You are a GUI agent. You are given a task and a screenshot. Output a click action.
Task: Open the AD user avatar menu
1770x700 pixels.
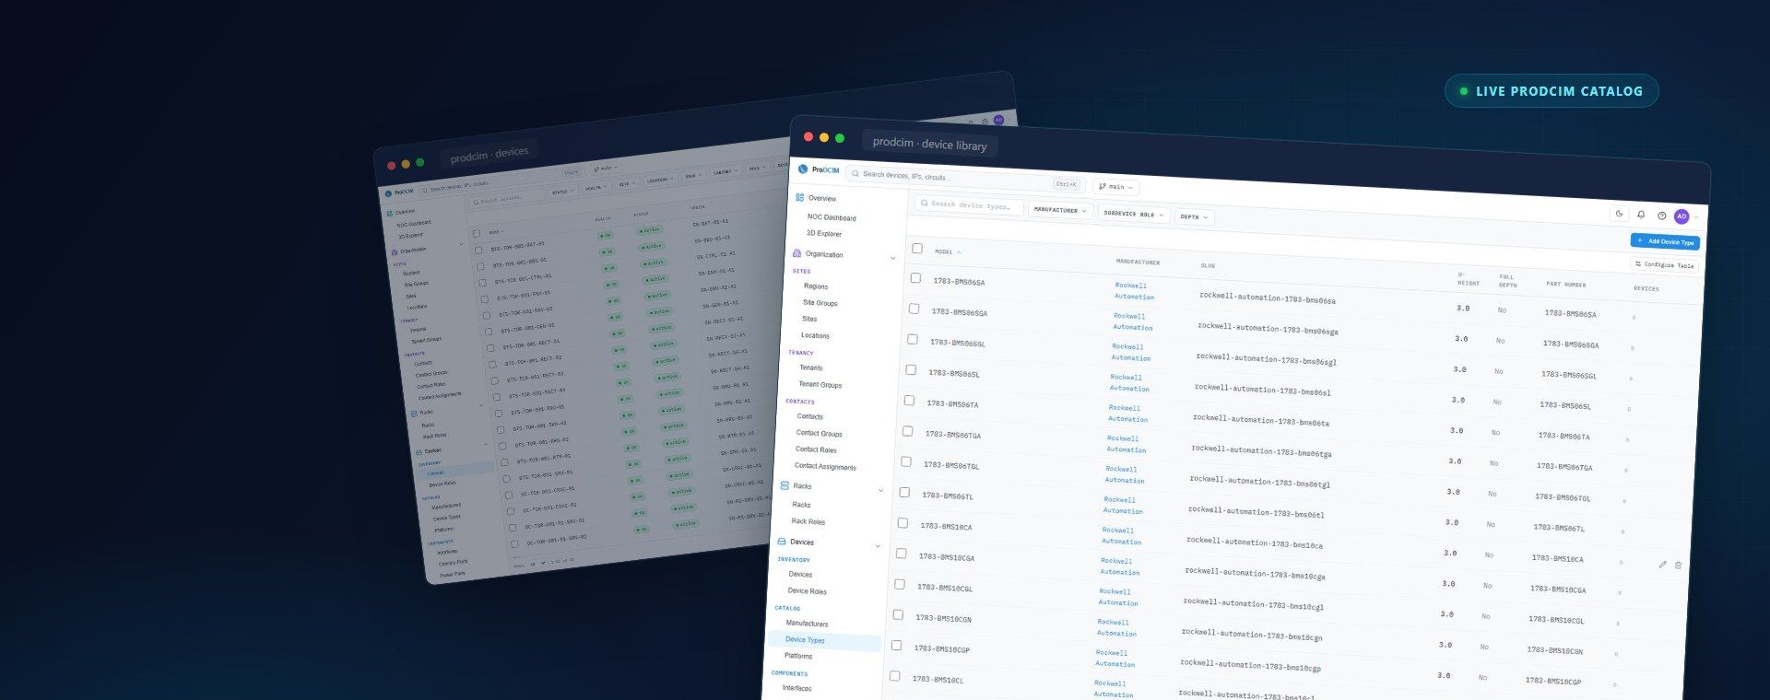(x=1681, y=216)
